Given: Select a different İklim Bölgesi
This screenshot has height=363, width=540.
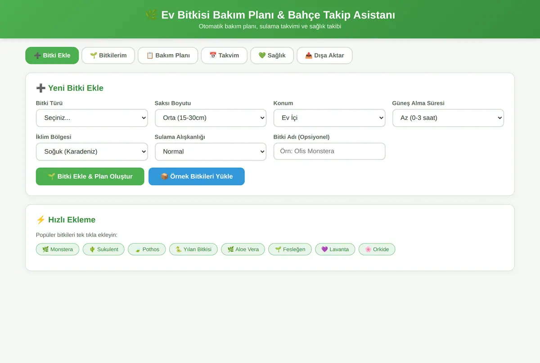Looking at the screenshot, I should 92,152.
